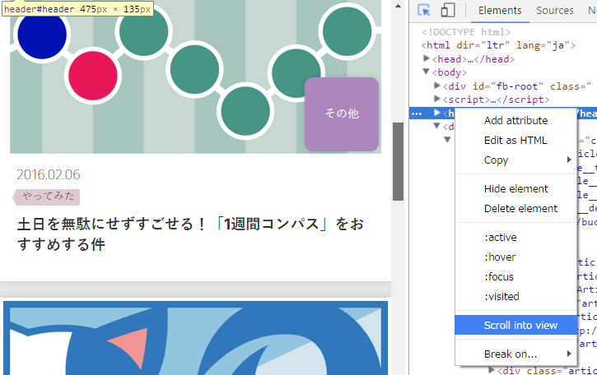Click the date 2016.02.06
This screenshot has height=375, width=597.
coord(49,174)
